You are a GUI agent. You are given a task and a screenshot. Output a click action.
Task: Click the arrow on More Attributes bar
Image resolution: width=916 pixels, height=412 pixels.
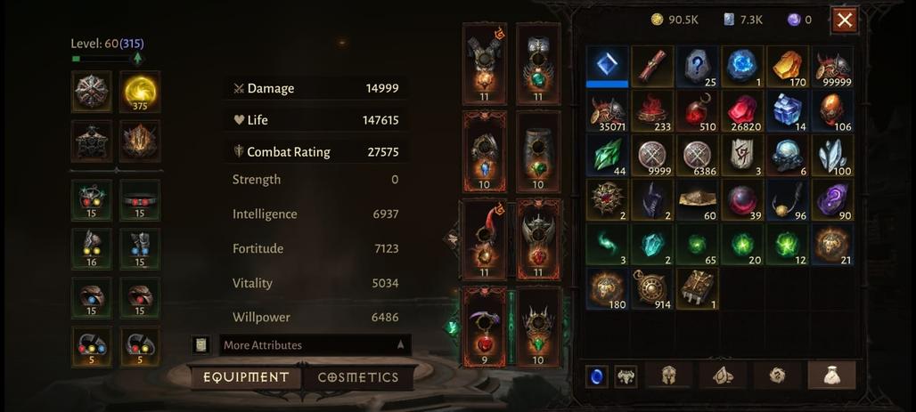tap(401, 345)
